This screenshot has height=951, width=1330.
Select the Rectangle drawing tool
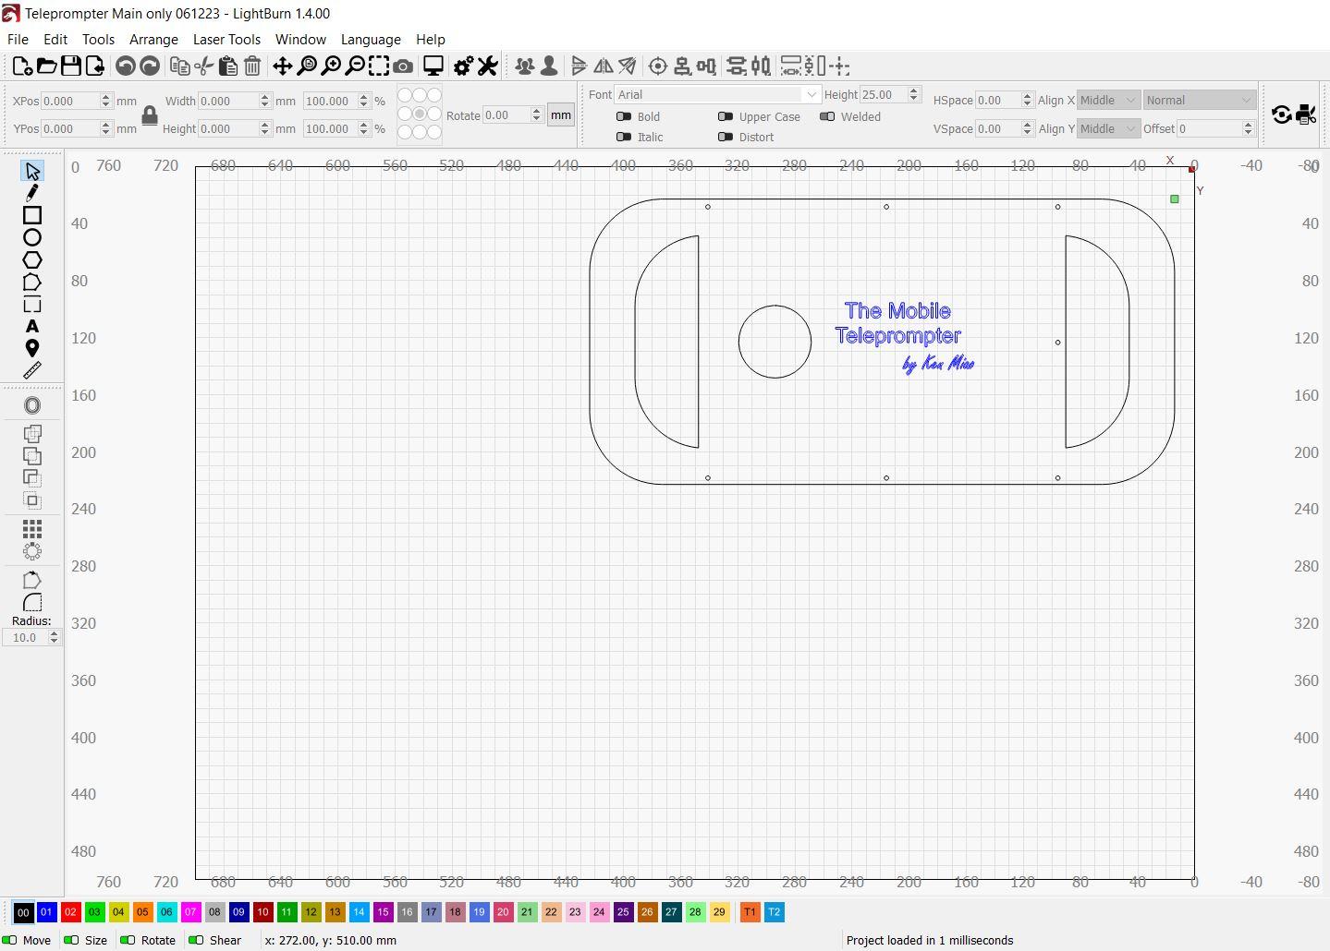coord(32,215)
